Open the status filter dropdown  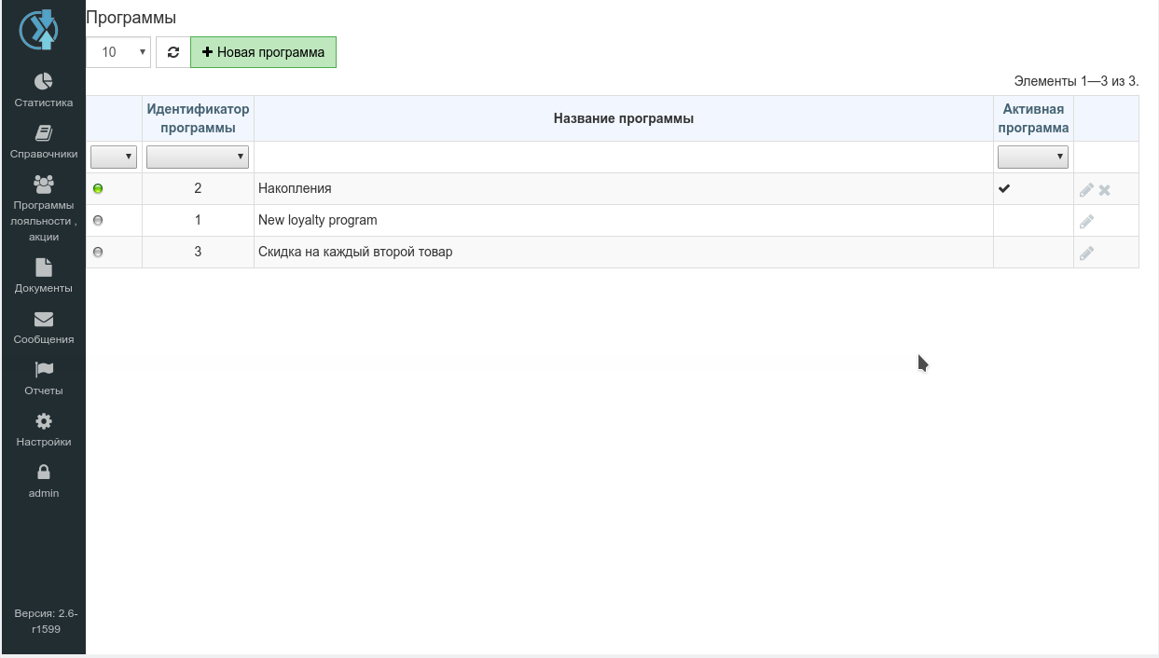(x=114, y=157)
